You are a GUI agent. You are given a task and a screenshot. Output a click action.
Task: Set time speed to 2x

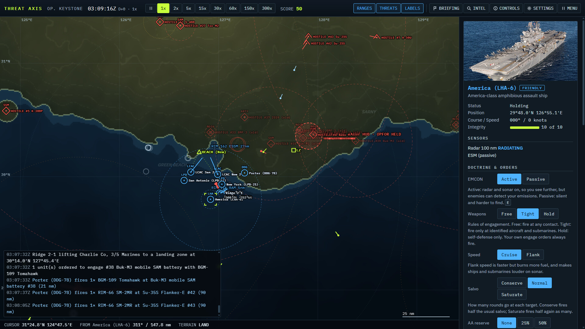[x=176, y=9]
